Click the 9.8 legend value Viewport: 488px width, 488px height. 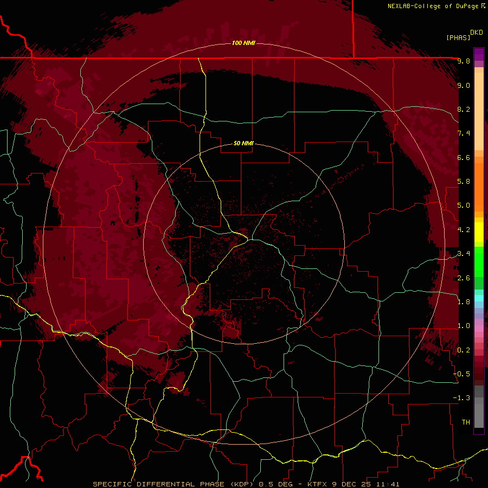tap(464, 61)
